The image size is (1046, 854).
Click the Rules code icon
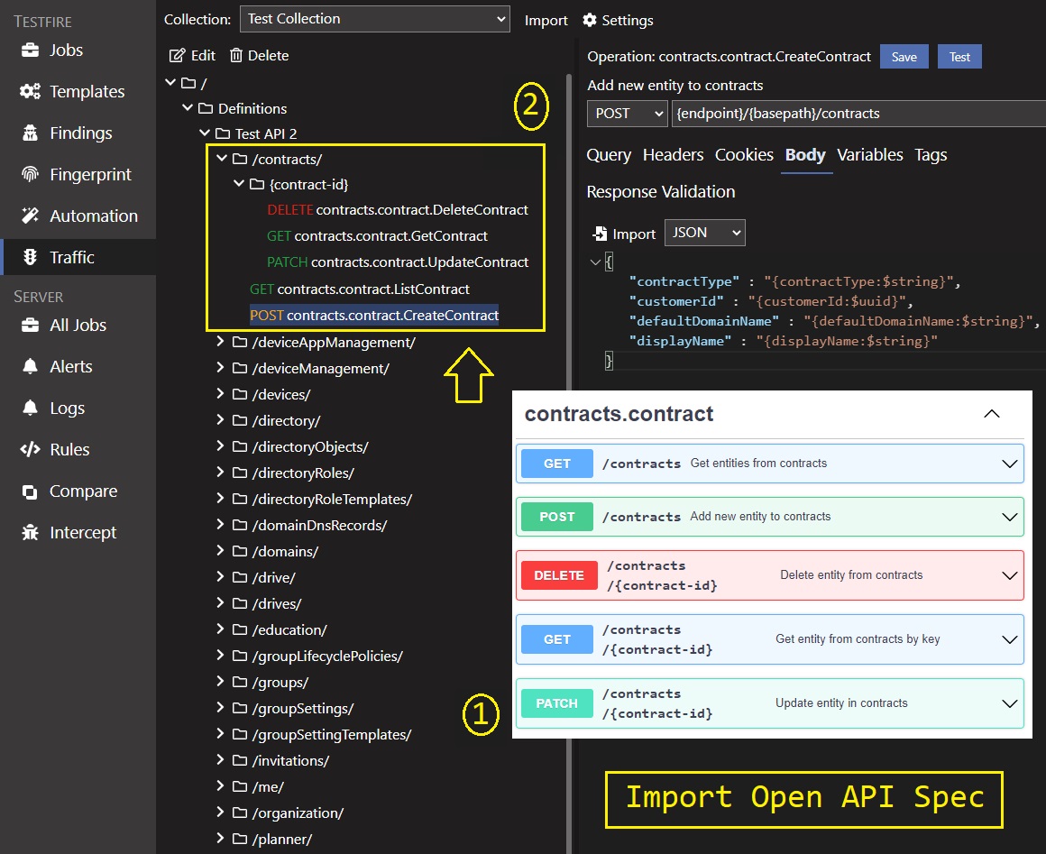(30, 449)
